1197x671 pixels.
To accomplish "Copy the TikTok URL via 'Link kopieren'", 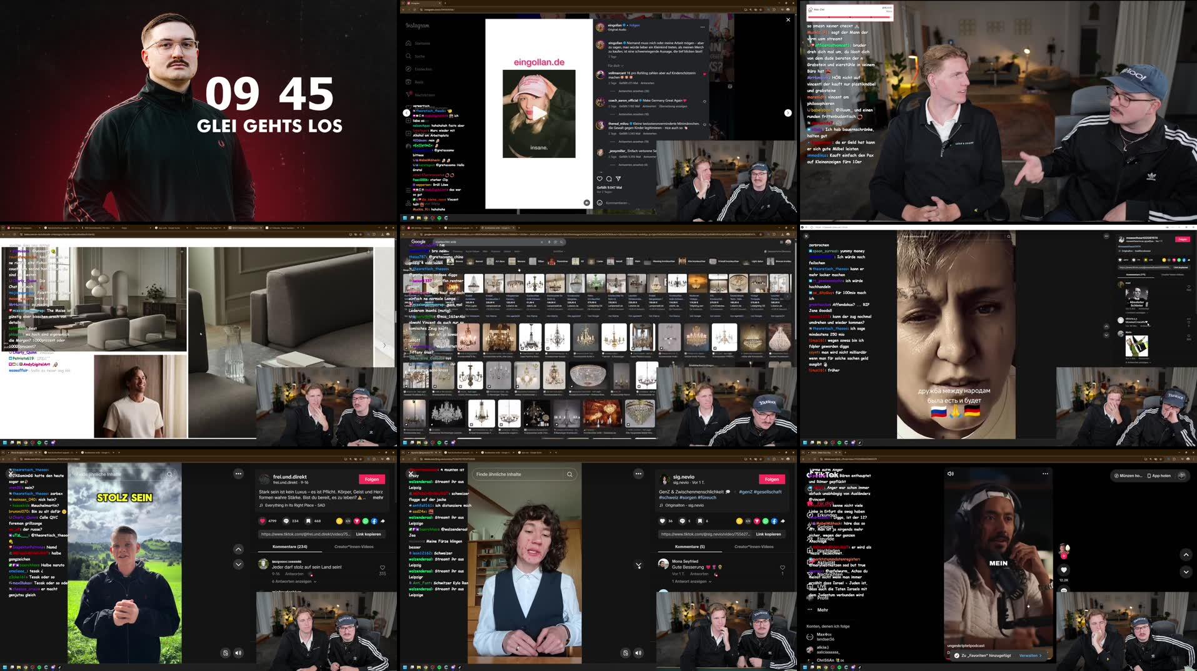I will coord(768,534).
